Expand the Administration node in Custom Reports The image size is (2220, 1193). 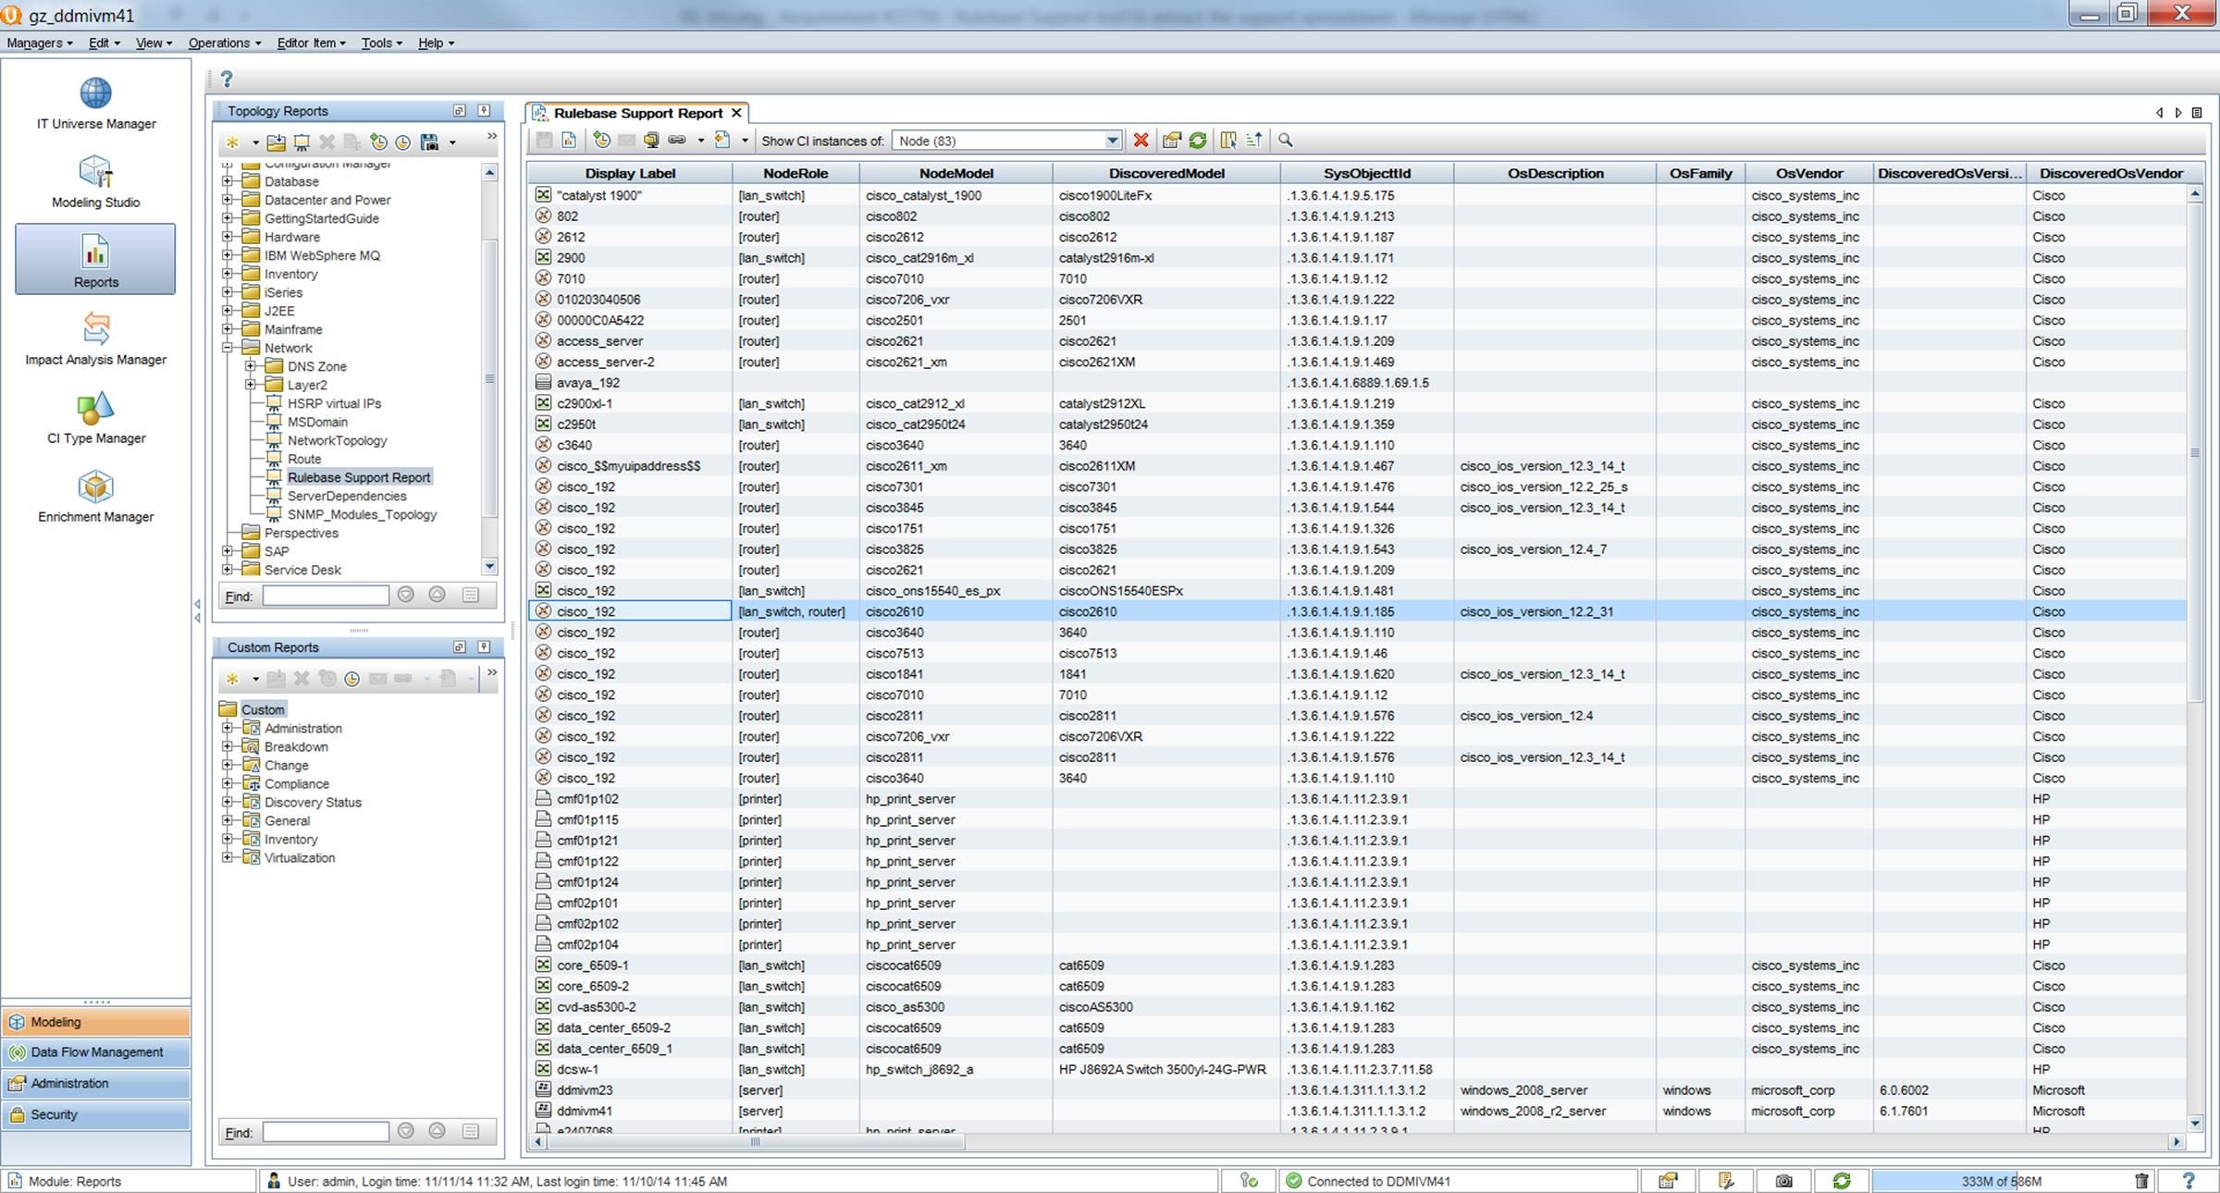tap(228, 728)
